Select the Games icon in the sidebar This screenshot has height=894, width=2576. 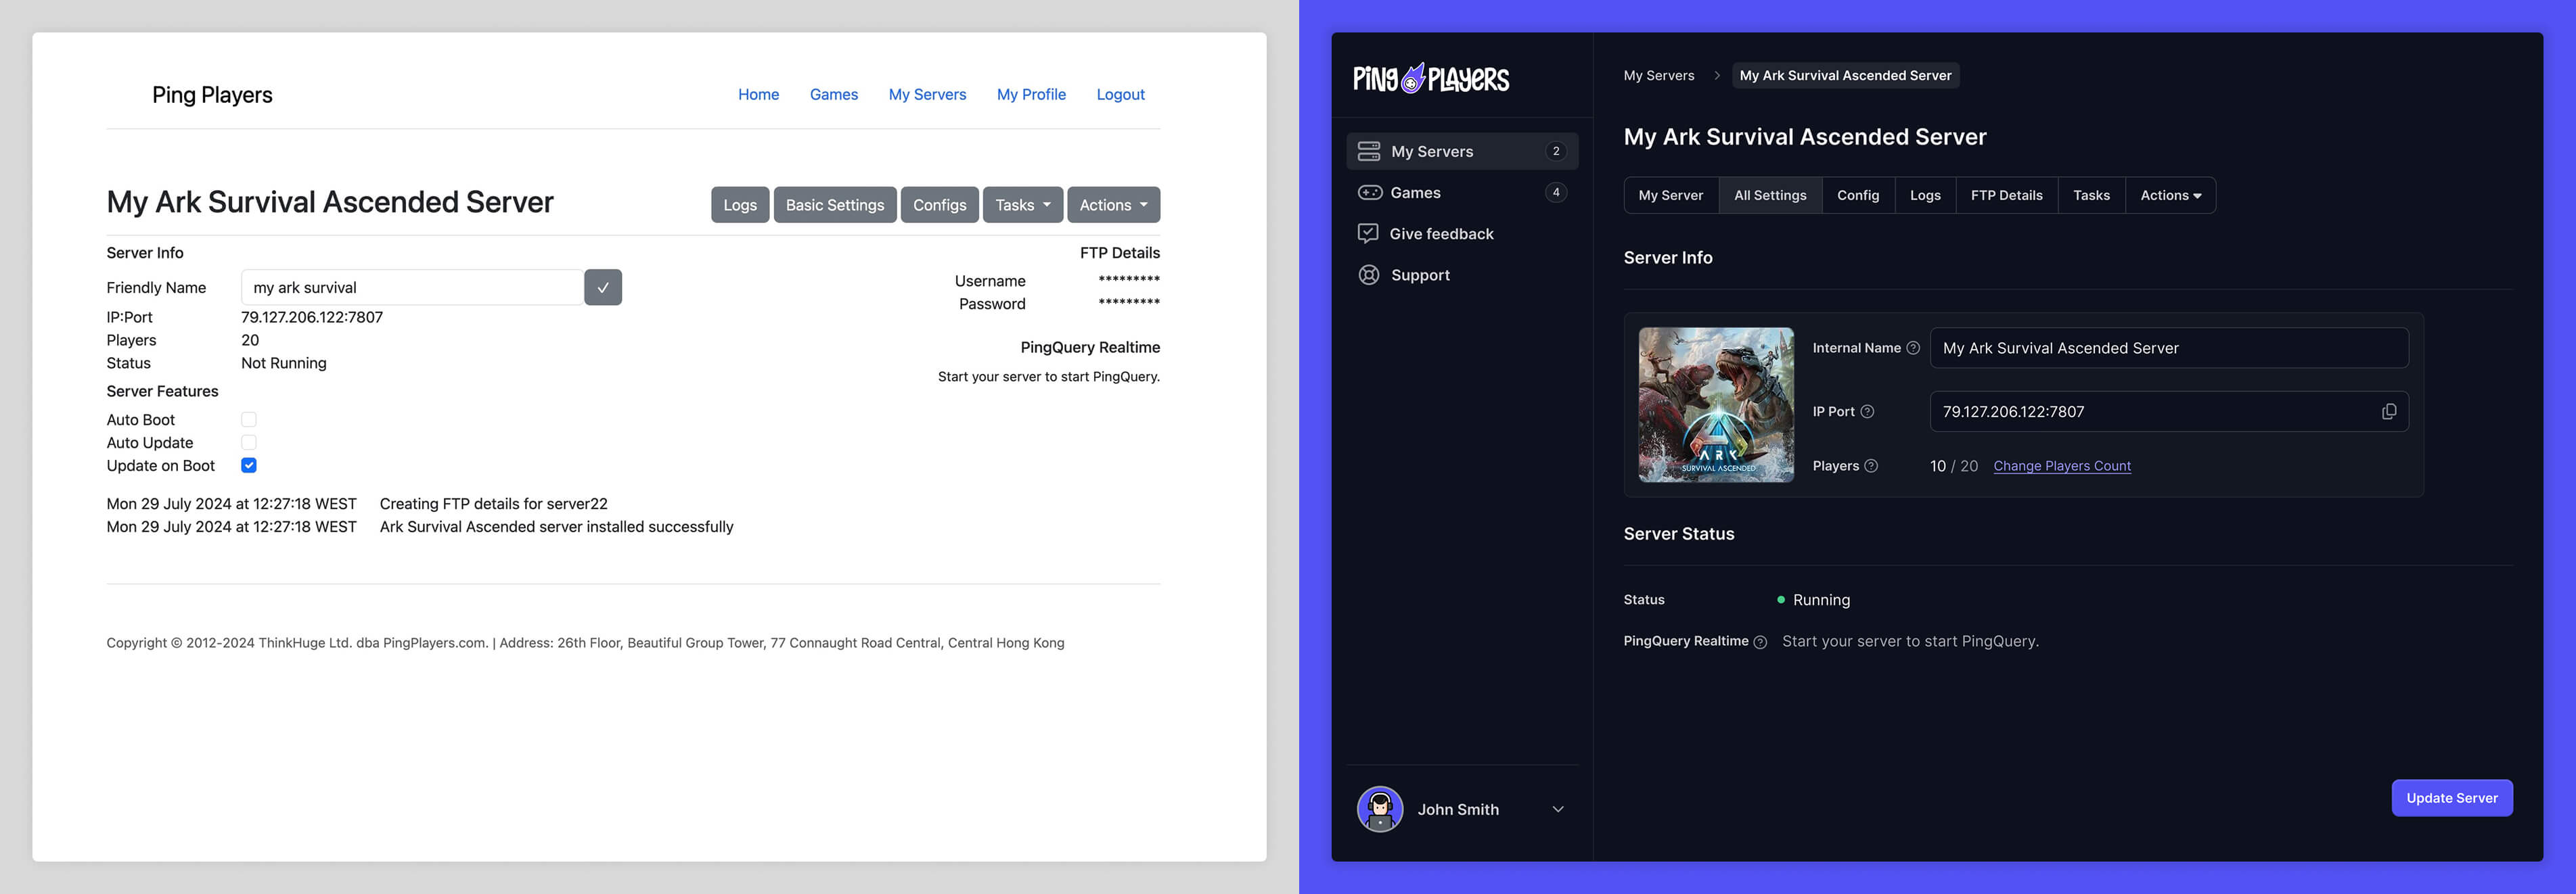tap(1369, 193)
